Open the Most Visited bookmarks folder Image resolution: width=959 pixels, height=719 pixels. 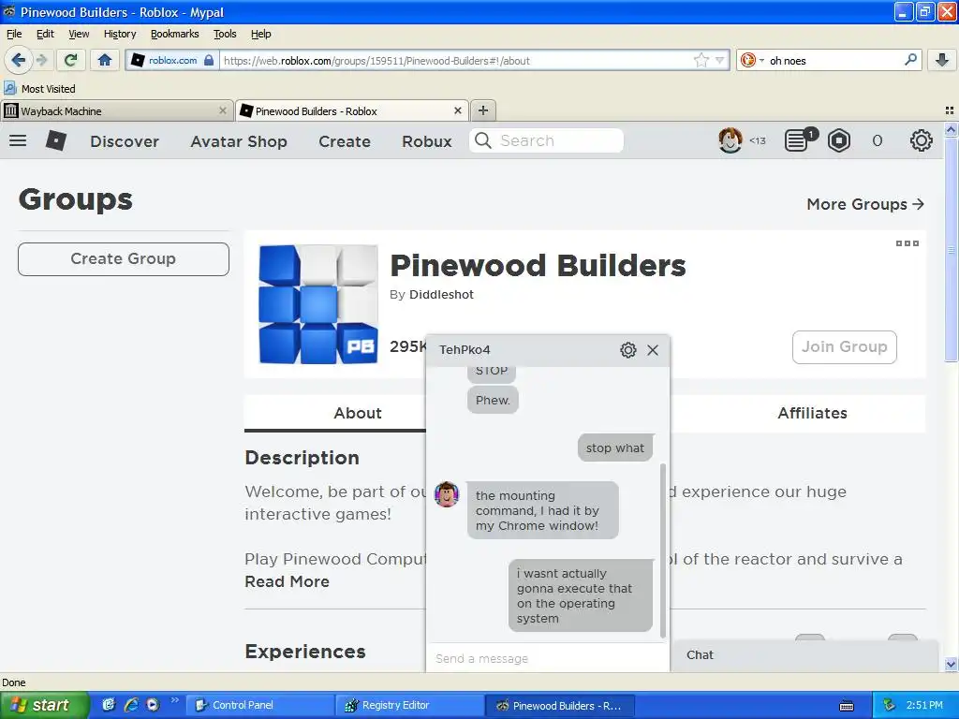coord(39,89)
